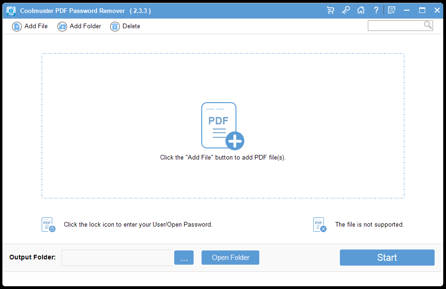Maximize the Coolmuster window
The width and height of the screenshot is (446, 289).
pyautogui.click(x=422, y=10)
